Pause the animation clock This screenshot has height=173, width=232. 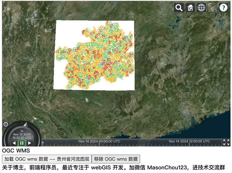click(22, 143)
